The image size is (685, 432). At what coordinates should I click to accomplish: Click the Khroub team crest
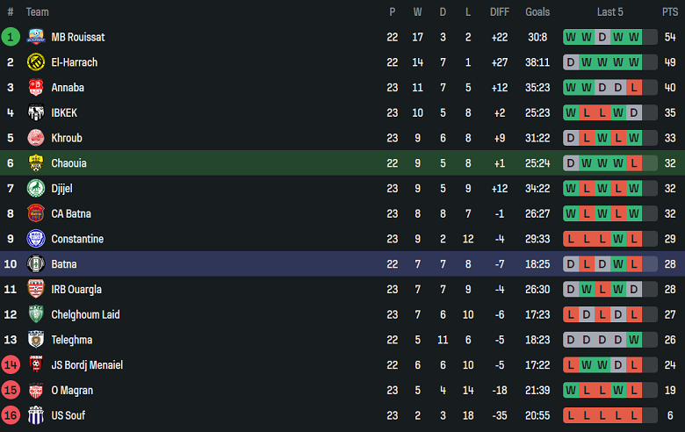(36, 138)
